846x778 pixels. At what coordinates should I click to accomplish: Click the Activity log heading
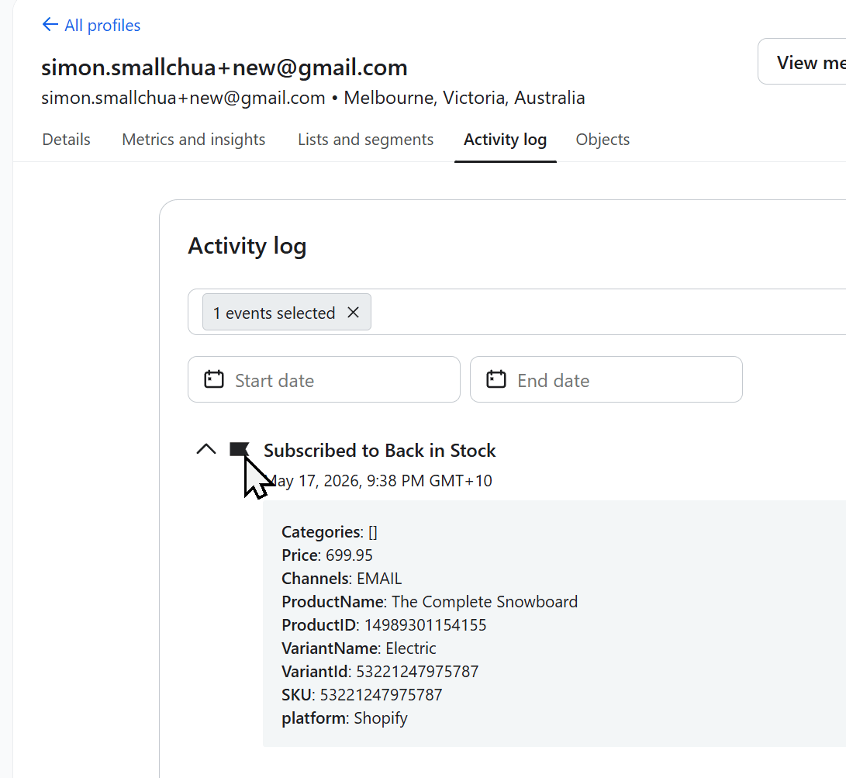click(x=247, y=247)
